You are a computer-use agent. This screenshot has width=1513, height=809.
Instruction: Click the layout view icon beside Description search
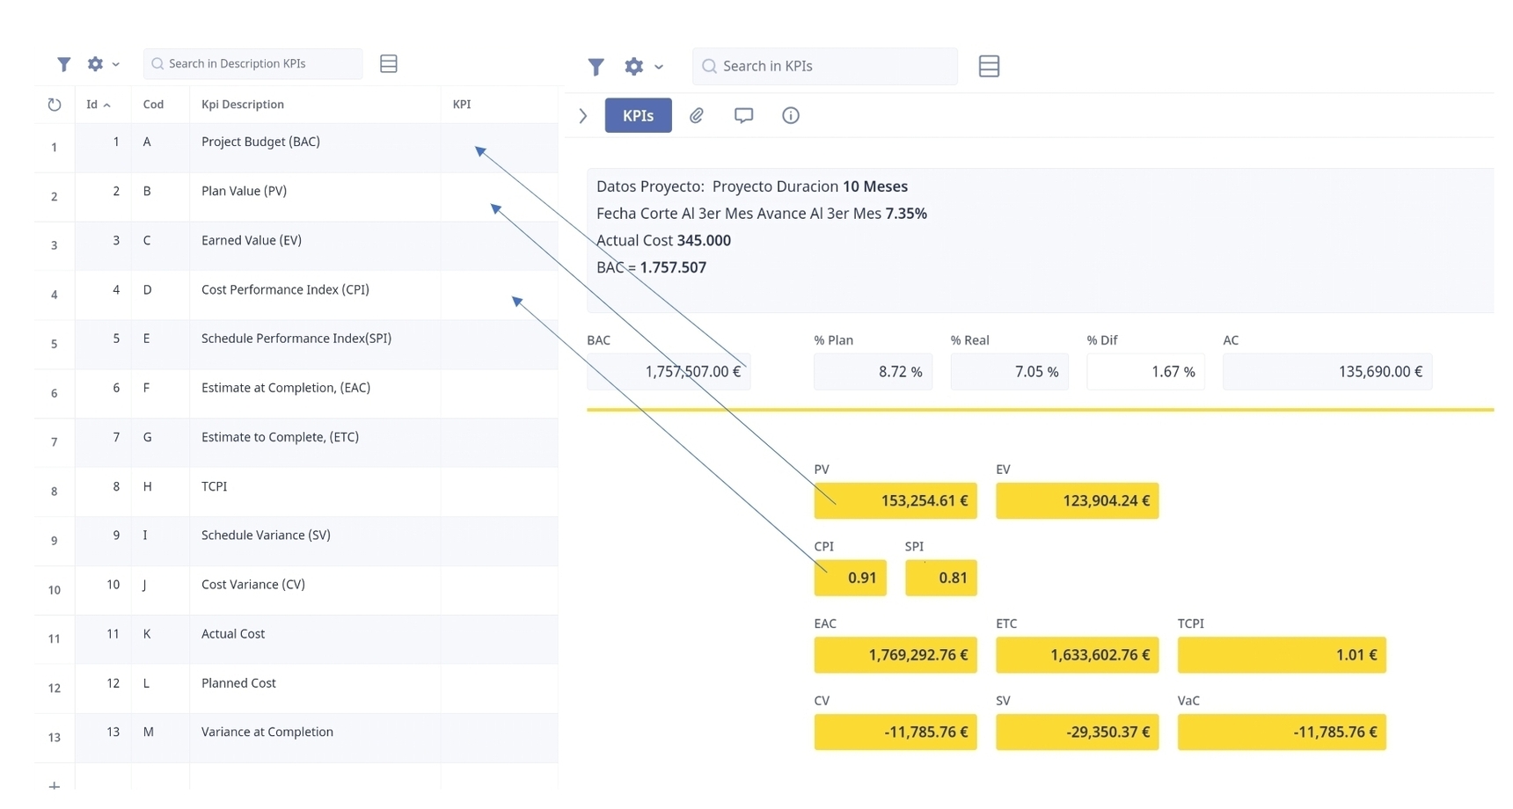click(388, 64)
